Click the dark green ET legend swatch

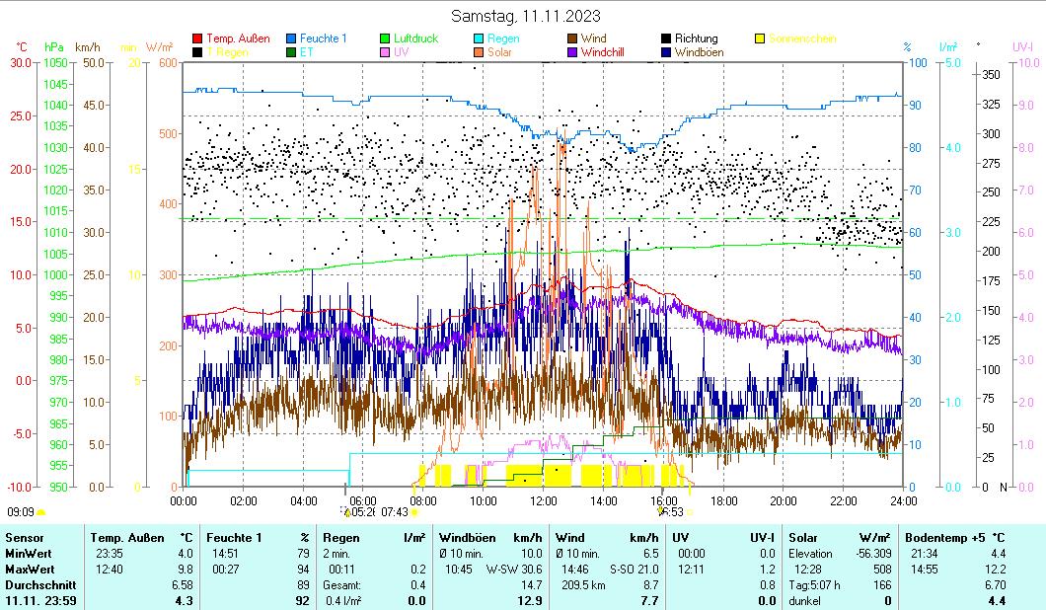click(x=291, y=52)
